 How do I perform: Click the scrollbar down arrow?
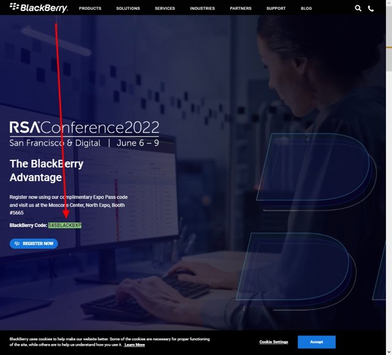(389, 353)
